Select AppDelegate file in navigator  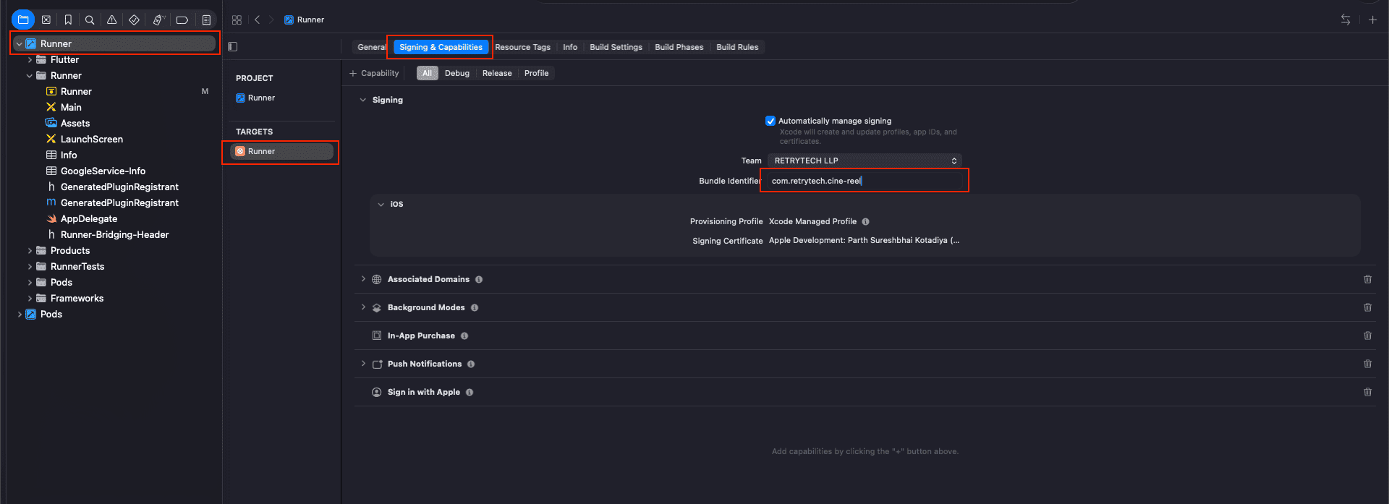tap(88, 219)
